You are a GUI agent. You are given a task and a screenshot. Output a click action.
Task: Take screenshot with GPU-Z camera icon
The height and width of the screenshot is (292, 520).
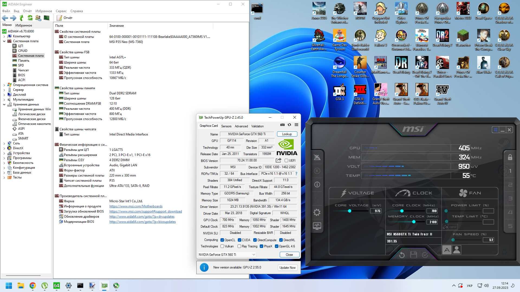[282, 125]
